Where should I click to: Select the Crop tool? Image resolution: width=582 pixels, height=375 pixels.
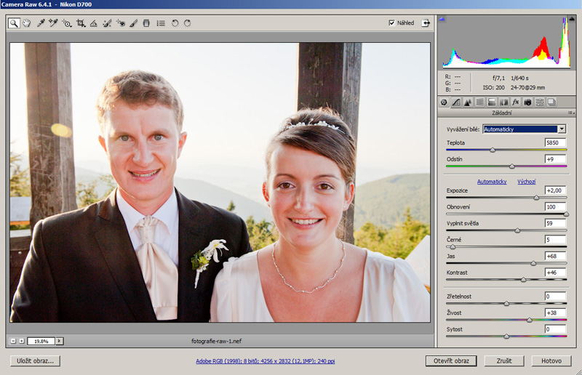pos(80,23)
